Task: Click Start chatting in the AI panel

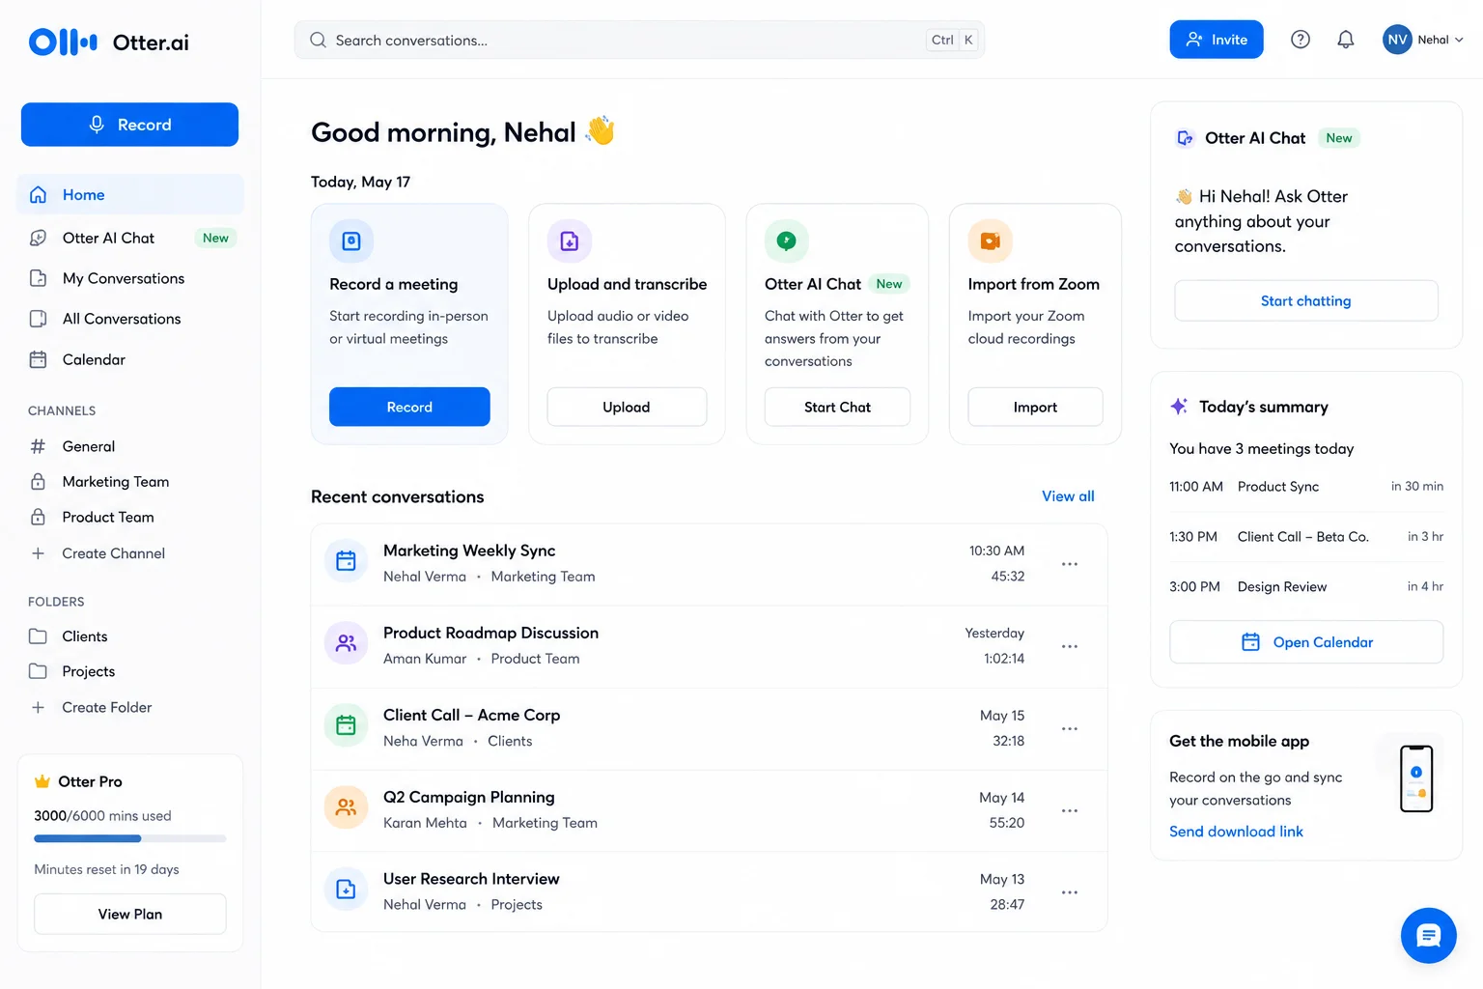Action: coord(1306,300)
